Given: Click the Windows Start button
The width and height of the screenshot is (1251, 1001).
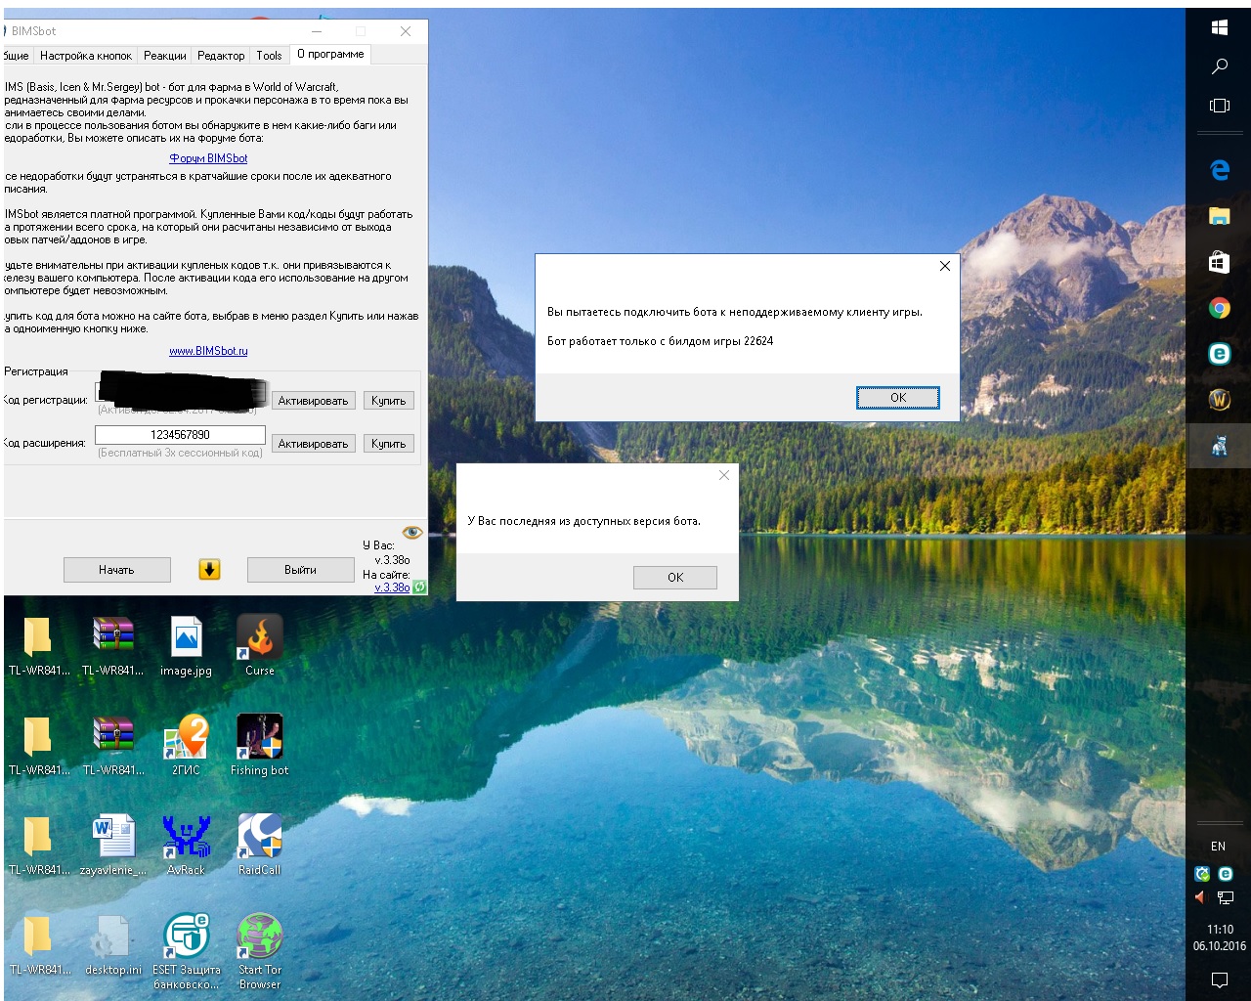Looking at the screenshot, I should (x=1219, y=28).
